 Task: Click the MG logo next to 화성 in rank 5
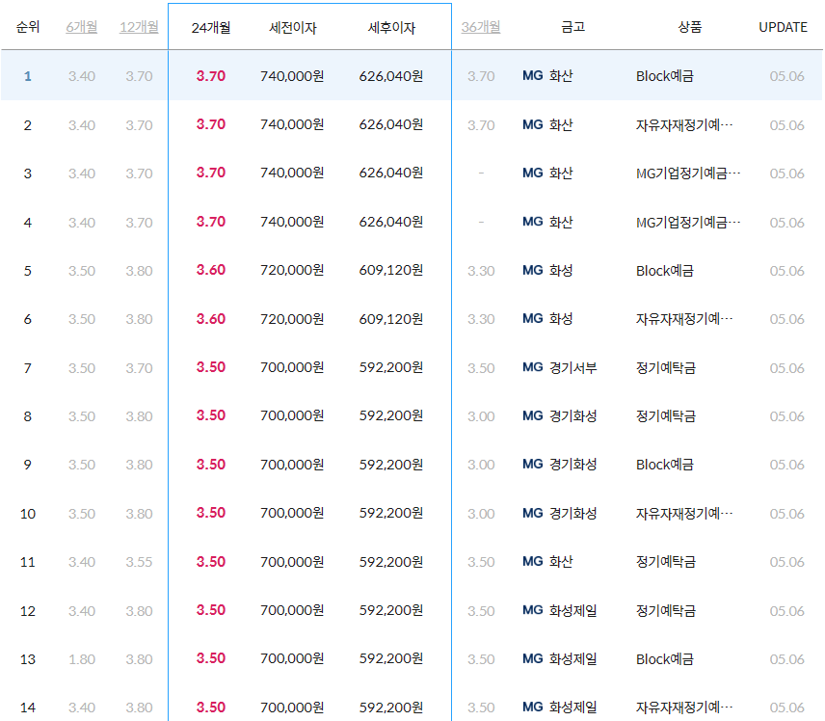coord(531,271)
